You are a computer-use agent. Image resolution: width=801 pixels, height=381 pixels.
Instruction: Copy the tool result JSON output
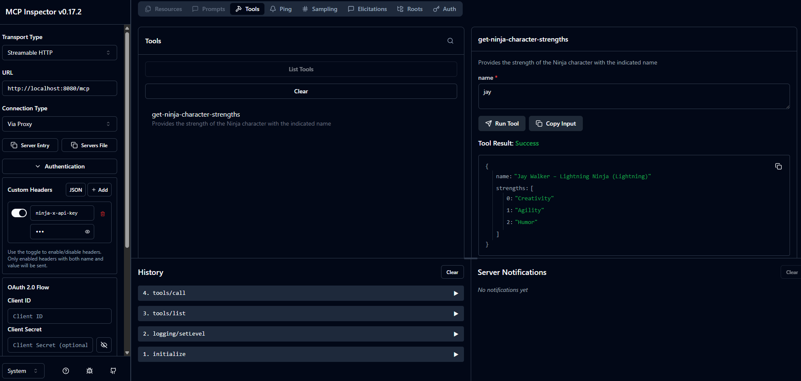tap(778, 166)
